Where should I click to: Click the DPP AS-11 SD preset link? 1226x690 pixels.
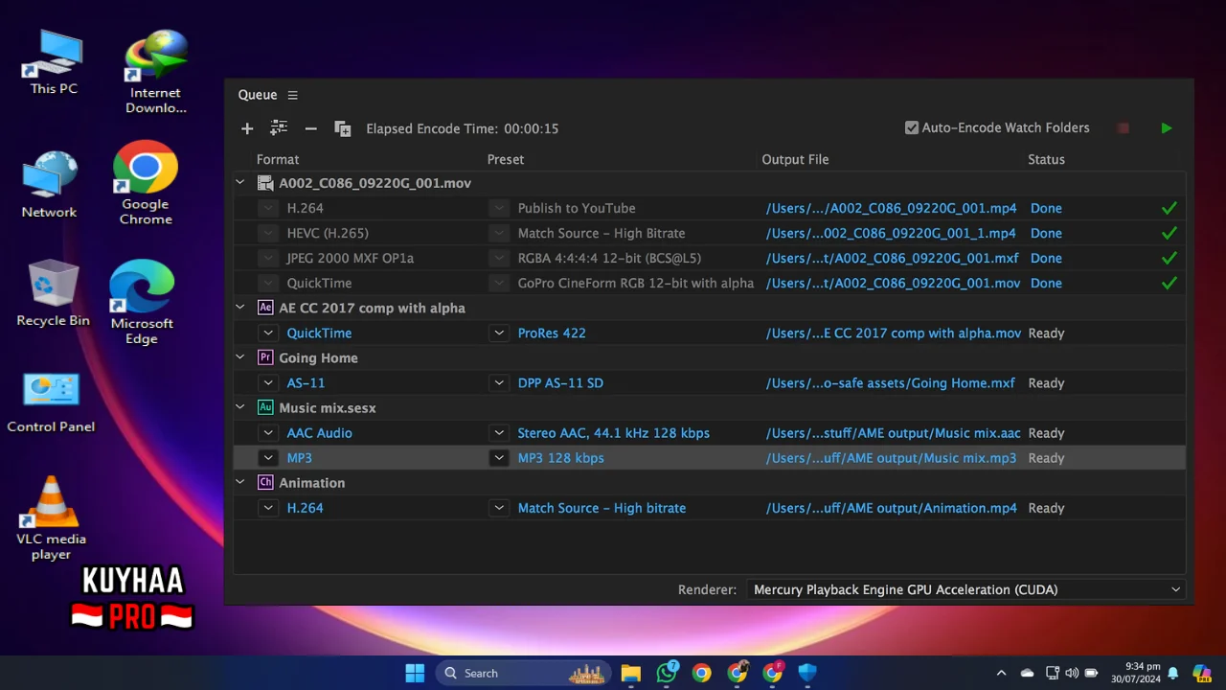[x=560, y=382]
